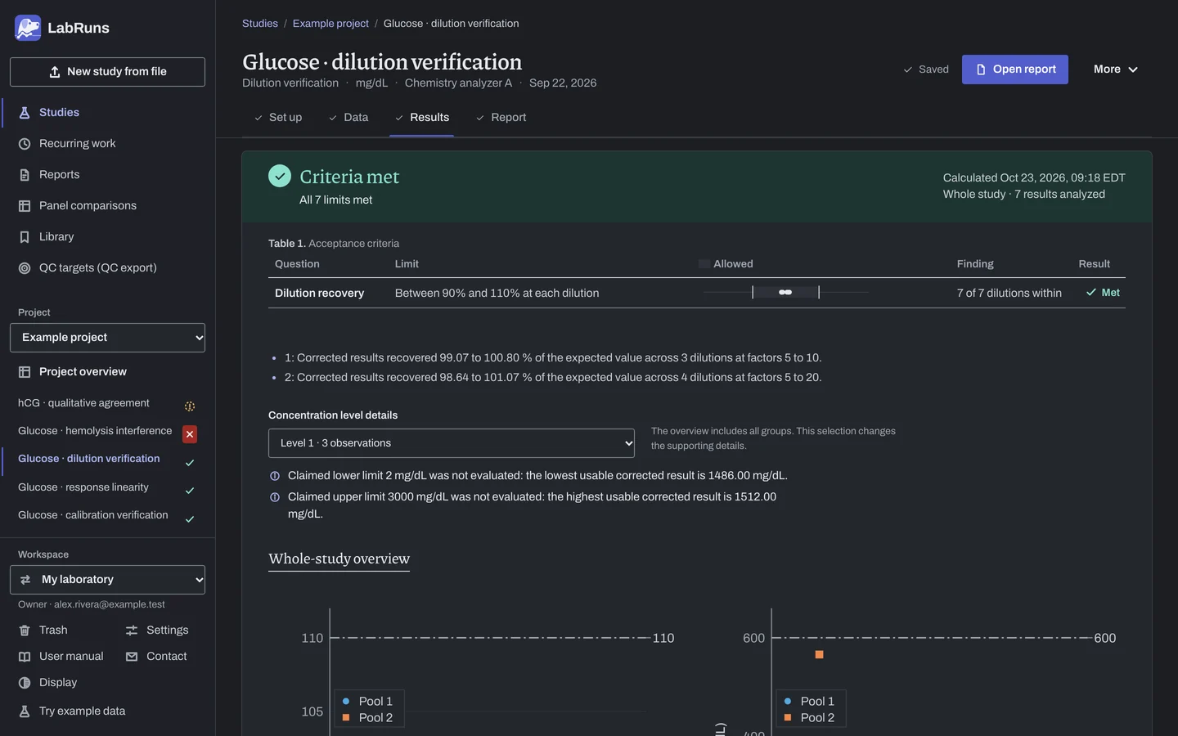Viewport: 1178px width, 736px height.
Task: Open Glucose · hemolysis interference study
Action: pos(95,431)
